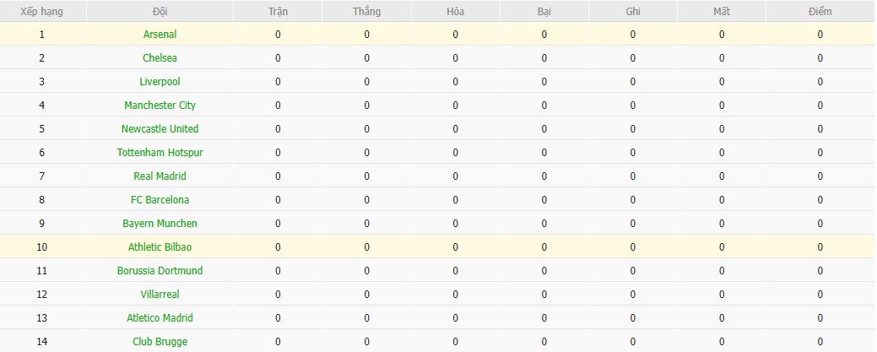
Task: Select the Manchester City link
Action: tap(160, 106)
